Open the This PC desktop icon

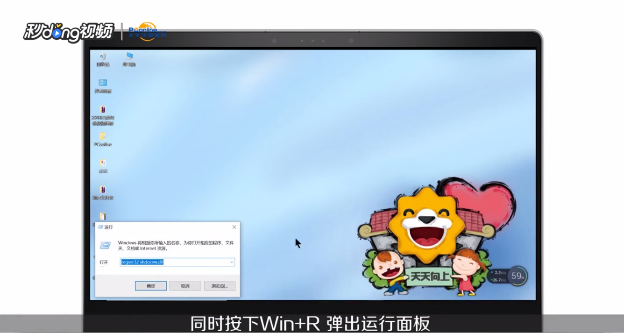tap(129, 59)
